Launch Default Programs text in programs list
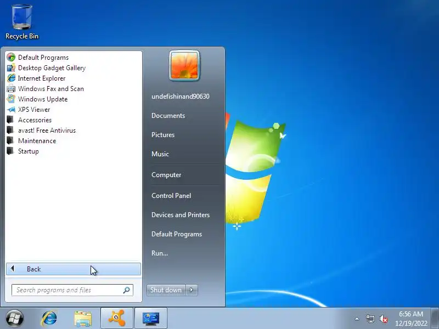 pyautogui.click(x=43, y=58)
